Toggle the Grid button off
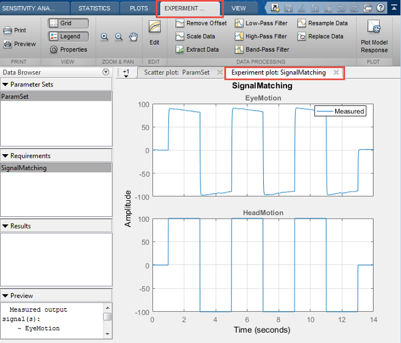Screen dimensions: 401x343 68,23
